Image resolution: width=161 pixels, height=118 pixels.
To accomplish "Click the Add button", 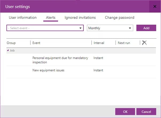I will coord(146,28).
